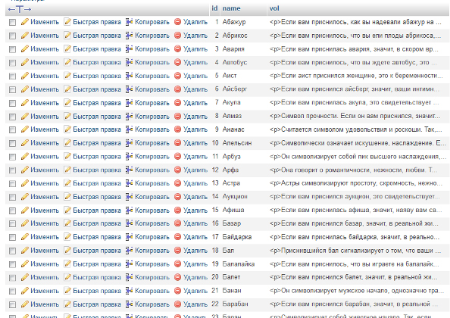The image size is (450, 318).
Task: Click the red delete icon in Барабан row
Action: point(177,304)
